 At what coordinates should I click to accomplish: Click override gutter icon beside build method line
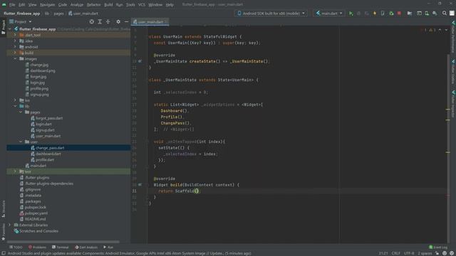tap(140, 185)
